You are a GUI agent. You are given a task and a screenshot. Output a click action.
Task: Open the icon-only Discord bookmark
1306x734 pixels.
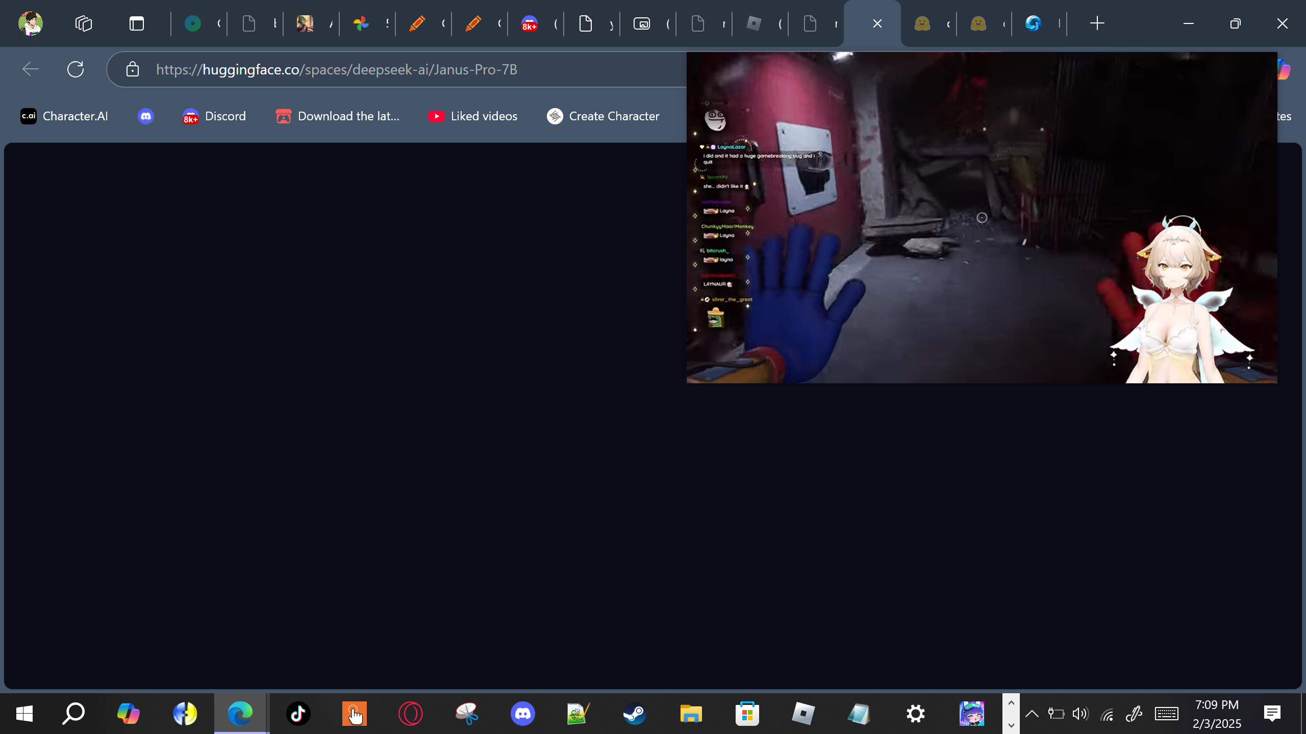[x=146, y=116]
